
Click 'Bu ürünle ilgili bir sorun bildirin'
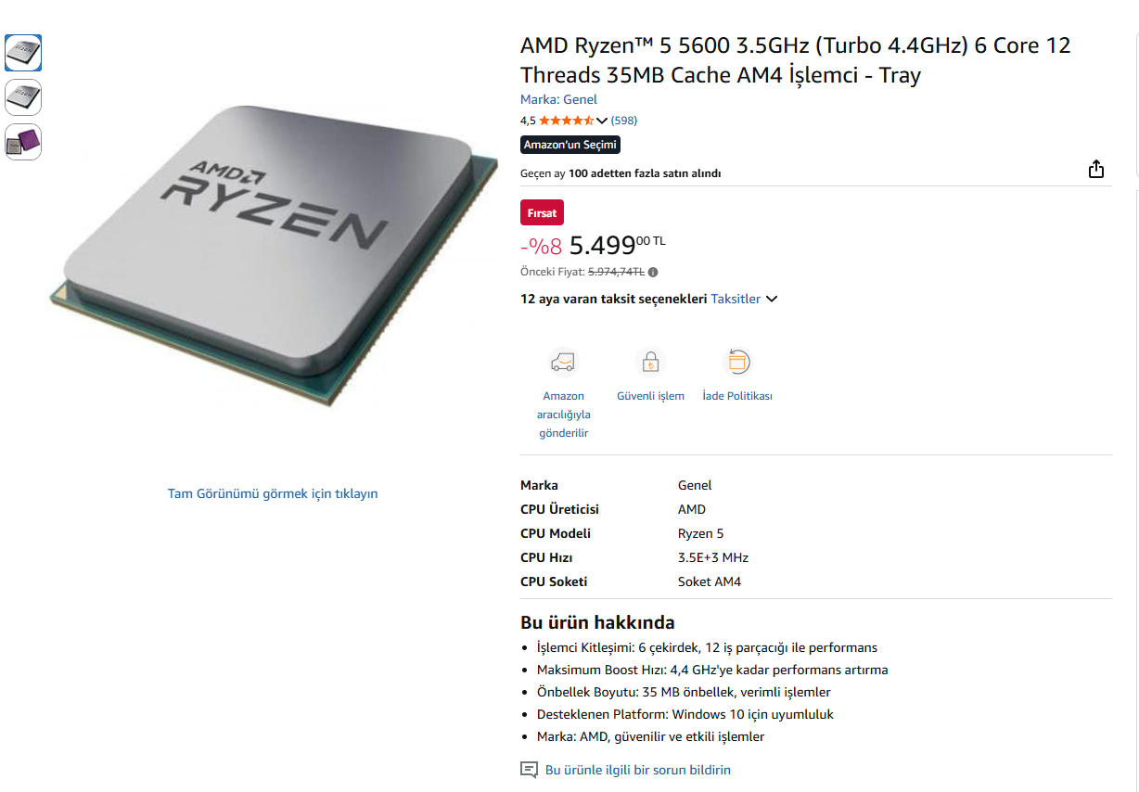638,770
